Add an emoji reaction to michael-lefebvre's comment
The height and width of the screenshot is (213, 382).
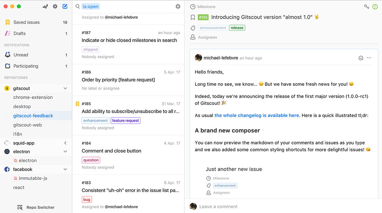click(361, 58)
